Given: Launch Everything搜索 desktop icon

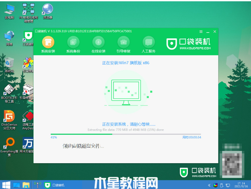Looking at the screenshot, I should tap(9, 147).
